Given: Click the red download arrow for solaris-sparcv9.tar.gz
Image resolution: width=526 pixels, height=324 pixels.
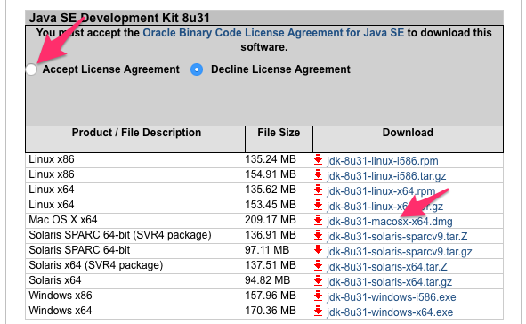Looking at the screenshot, I should [318, 250].
